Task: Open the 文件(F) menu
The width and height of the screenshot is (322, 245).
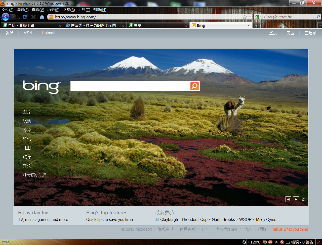Action: point(8,10)
